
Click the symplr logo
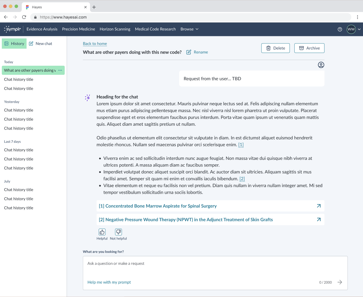pyautogui.click(x=12, y=29)
